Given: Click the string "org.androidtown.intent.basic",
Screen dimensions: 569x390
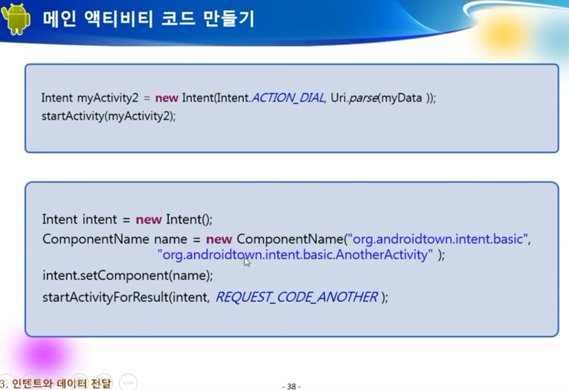Looking at the screenshot, I should [439, 239].
